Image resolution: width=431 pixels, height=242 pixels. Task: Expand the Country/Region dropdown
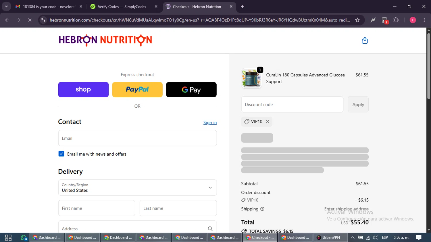[137, 187]
